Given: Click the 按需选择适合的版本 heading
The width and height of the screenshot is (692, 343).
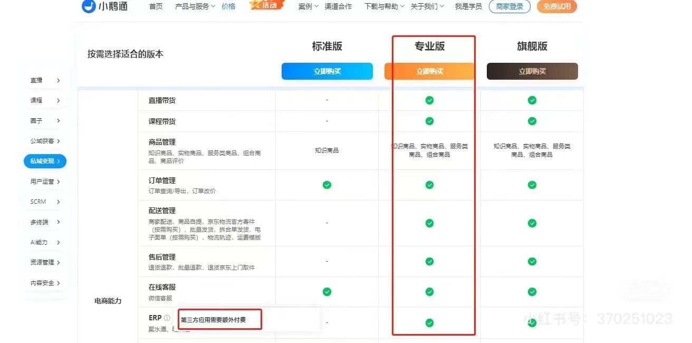Looking at the screenshot, I should [126, 54].
